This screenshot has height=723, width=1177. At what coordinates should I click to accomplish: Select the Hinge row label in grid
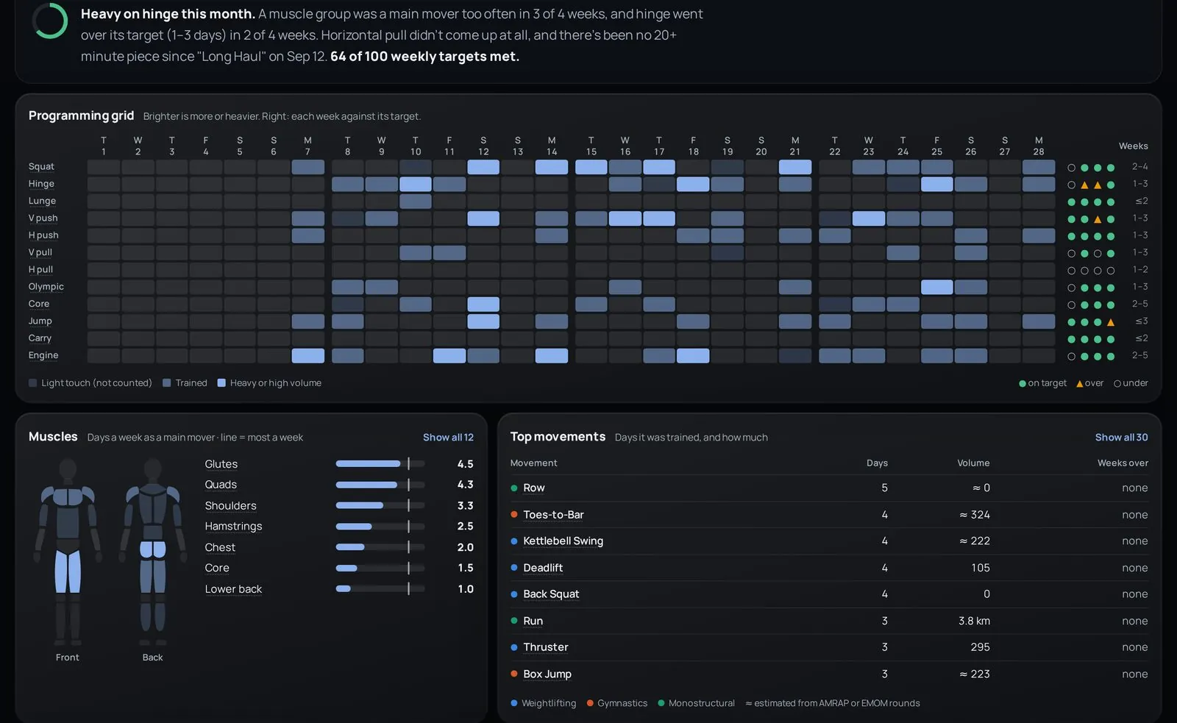coord(41,184)
